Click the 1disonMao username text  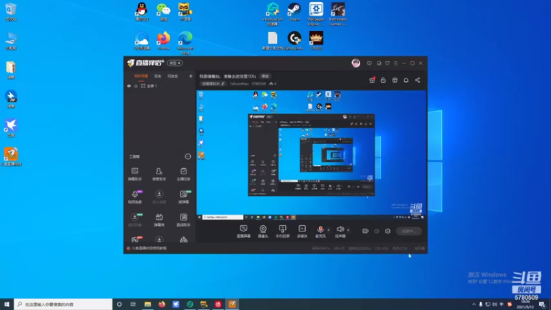pyautogui.click(x=239, y=83)
